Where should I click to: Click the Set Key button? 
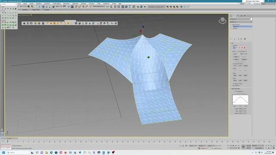(x=249, y=148)
